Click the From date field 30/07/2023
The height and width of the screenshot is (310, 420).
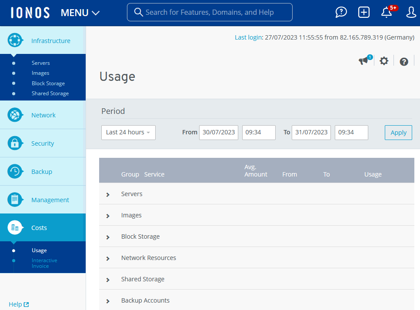click(x=219, y=133)
